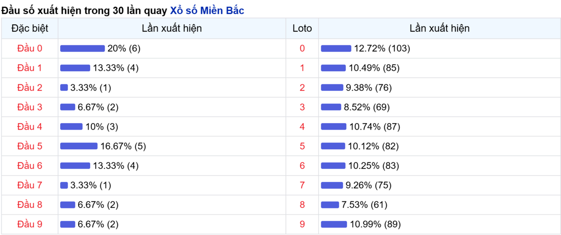The height and width of the screenshot is (235, 561).
Task: Click the Đầu 5 16.67% bar
Action: click(x=79, y=146)
